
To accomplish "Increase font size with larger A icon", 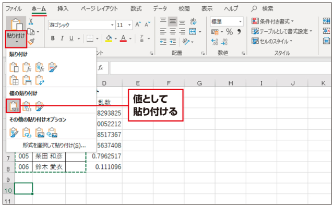I will [x=138, y=25].
